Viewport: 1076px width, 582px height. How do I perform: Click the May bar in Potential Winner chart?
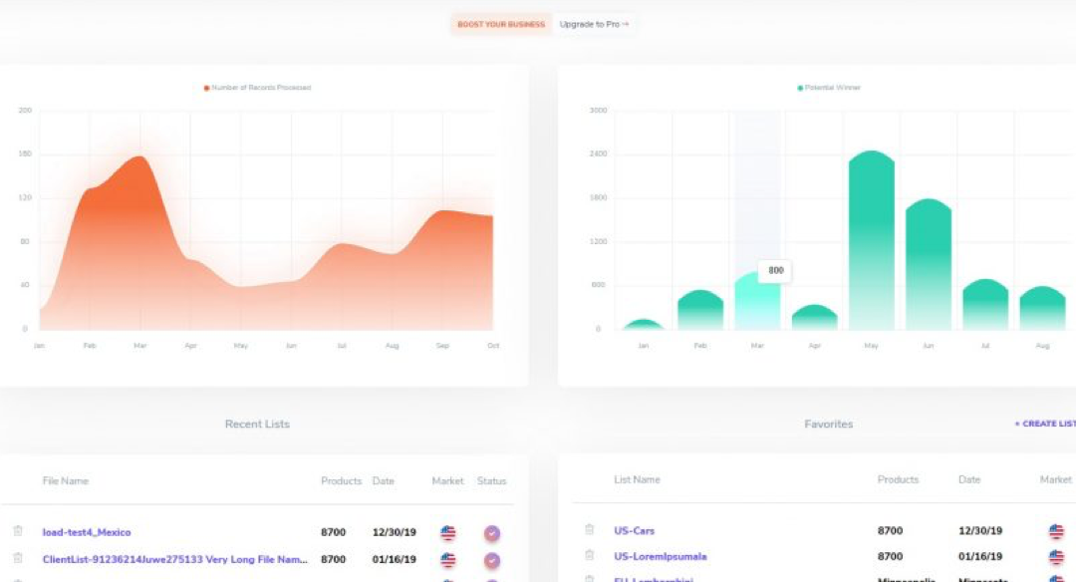pyautogui.click(x=872, y=239)
